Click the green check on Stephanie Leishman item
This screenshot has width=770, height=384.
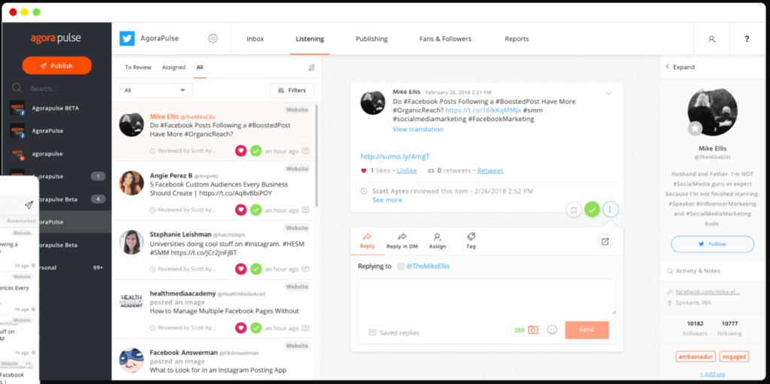[x=256, y=268]
